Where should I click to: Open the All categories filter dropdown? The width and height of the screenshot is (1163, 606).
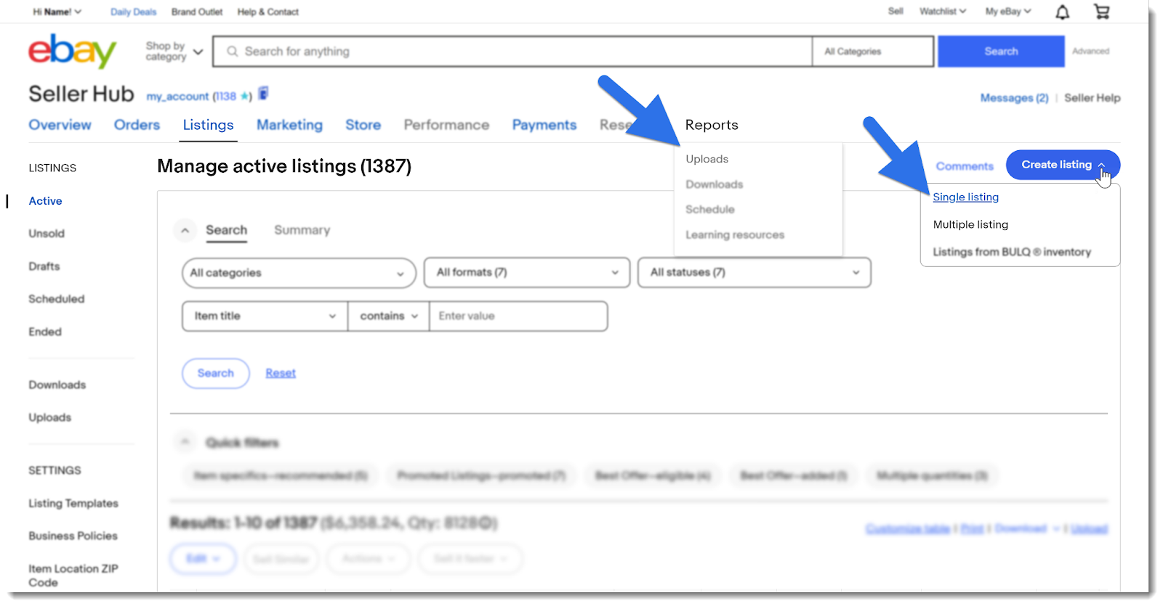point(299,273)
